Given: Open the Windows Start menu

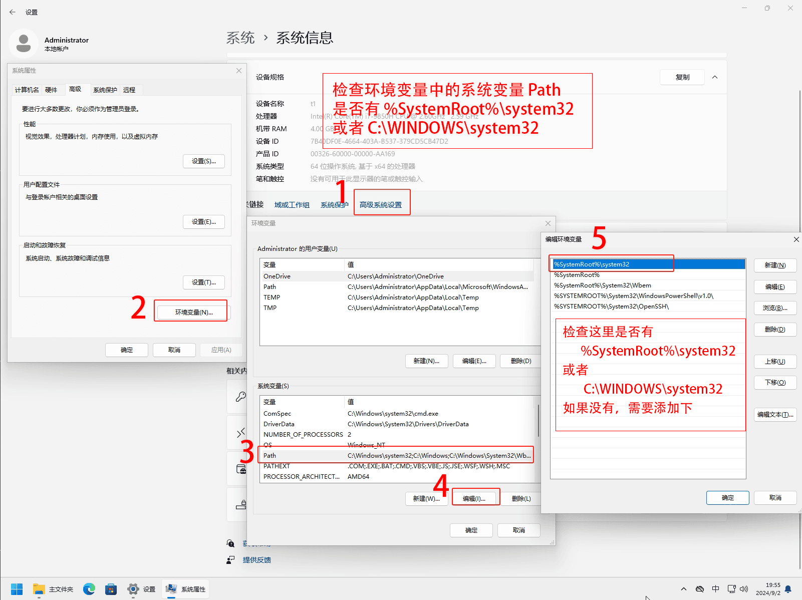Looking at the screenshot, I should click(17, 589).
